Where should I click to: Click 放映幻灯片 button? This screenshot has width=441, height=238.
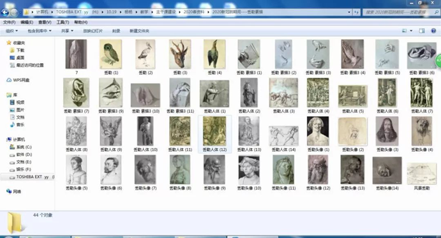[93, 31]
